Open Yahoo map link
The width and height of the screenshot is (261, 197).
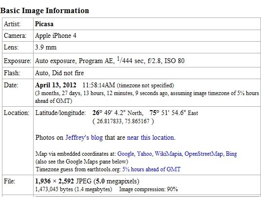[144, 154]
